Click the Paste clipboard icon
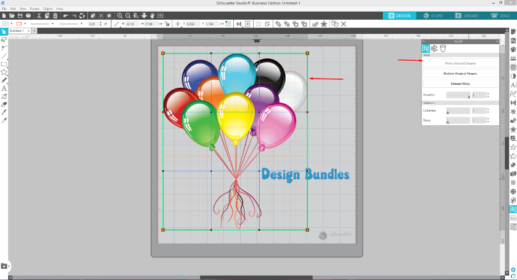This screenshot has height=280, width=517. [55, 15]
